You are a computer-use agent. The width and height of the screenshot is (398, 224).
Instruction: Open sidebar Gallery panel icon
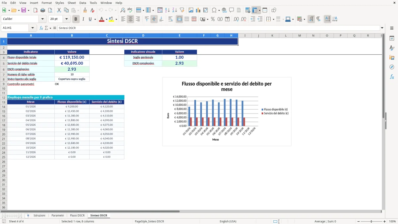(x=392, y=58)
